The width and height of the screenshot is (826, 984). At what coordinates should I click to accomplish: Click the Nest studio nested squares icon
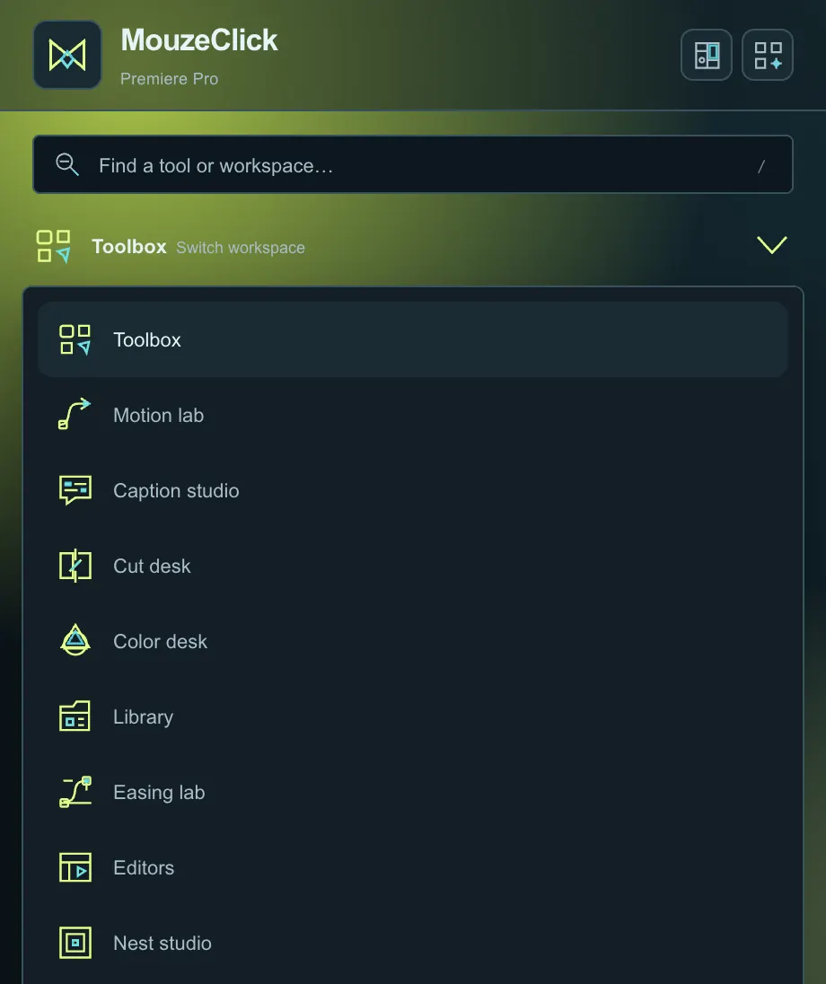coord(75,942)
